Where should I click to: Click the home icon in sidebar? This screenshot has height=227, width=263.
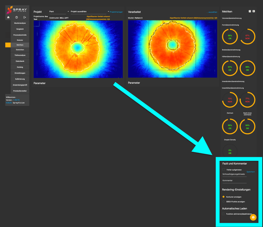pyautogui.click(x=8, y=18)
